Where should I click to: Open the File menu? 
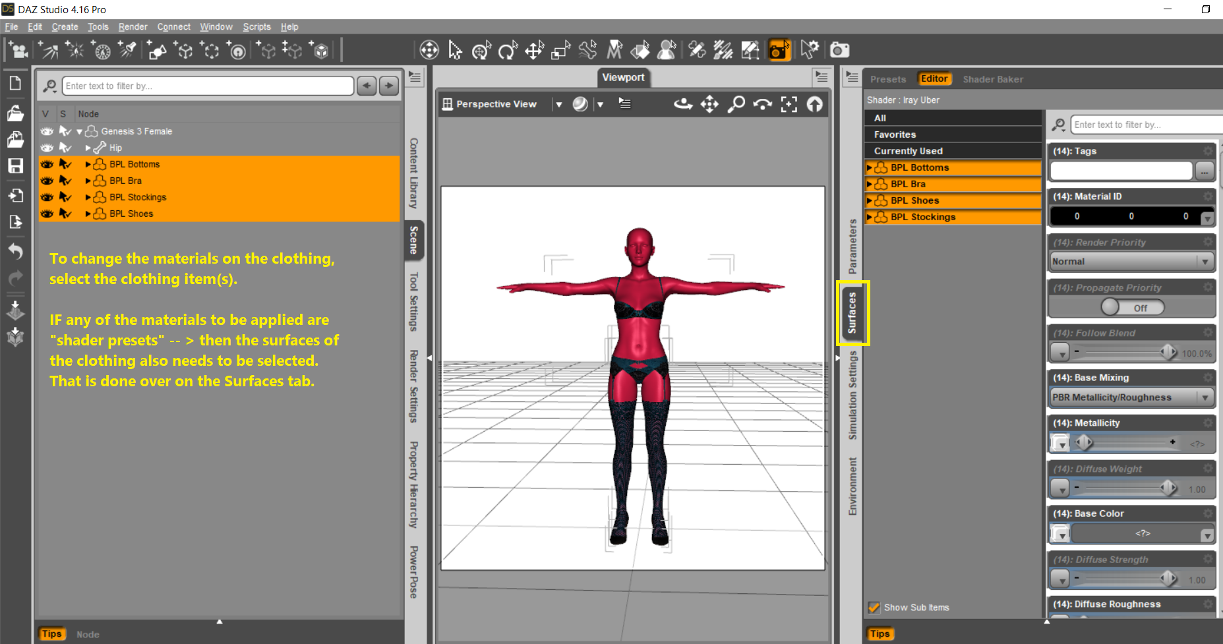[x=11, y=27]
